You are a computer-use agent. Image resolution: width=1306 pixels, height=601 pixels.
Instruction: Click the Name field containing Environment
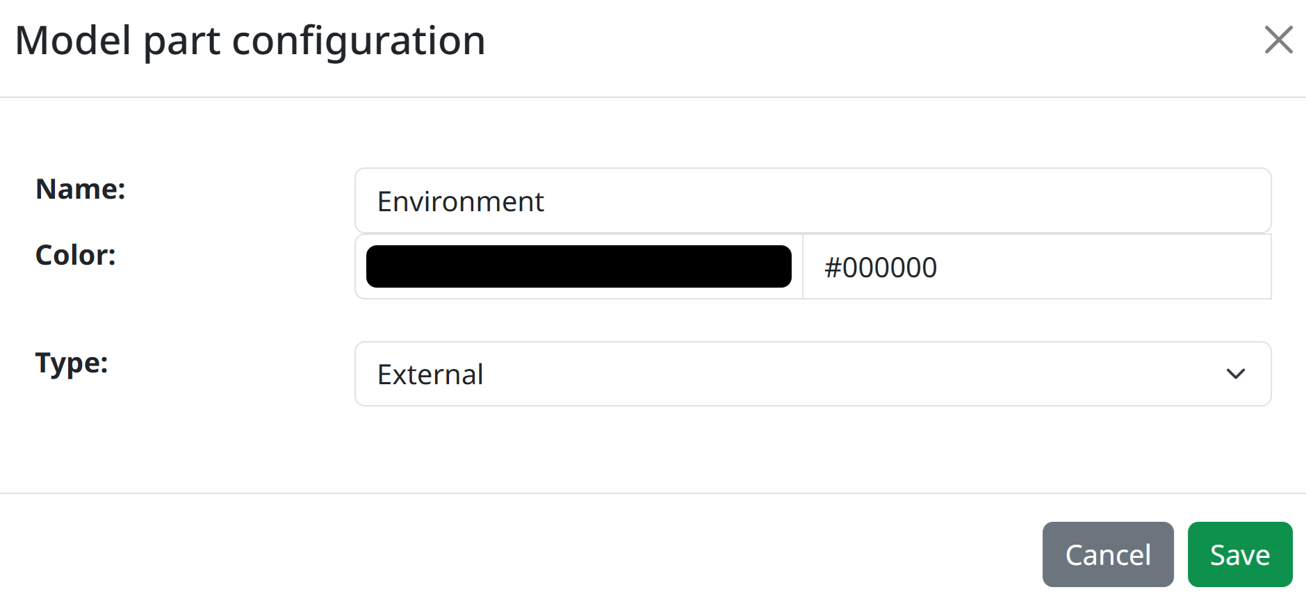tap(813, 201)
